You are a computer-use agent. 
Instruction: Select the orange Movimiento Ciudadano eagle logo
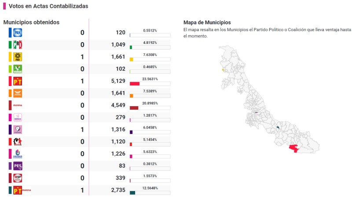point(18,93)
